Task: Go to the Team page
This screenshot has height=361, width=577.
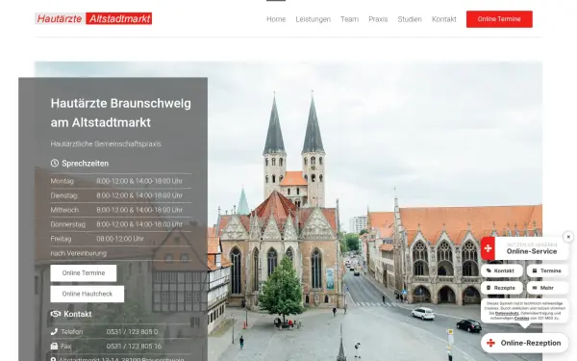Action: (x=350, y=19)
